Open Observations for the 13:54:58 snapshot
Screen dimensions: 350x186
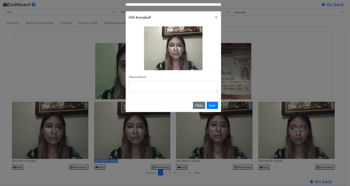(243, 167)
